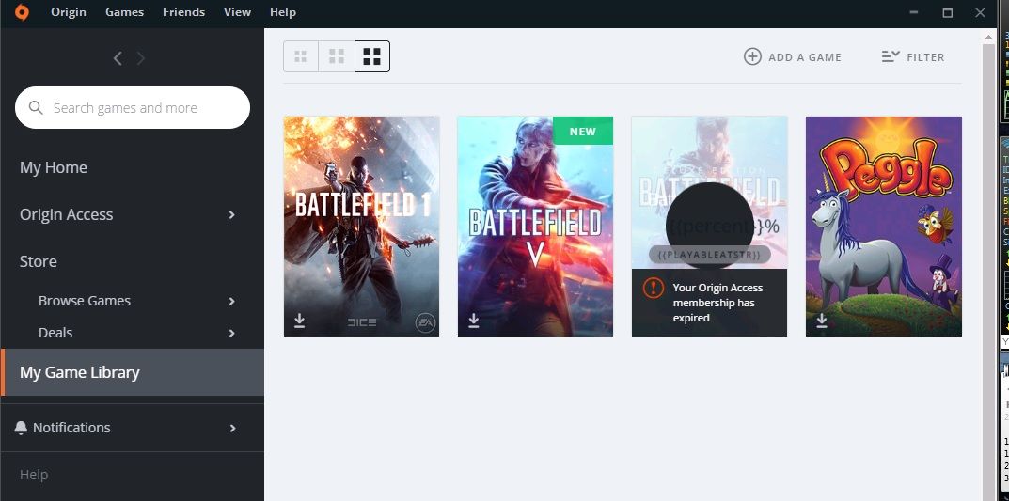1009x501 pixels.
Task: Open the expired Battlefield Deluxe tile
Action: (709, 227)
